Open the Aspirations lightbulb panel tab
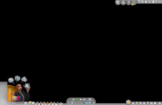 (137, 103)
